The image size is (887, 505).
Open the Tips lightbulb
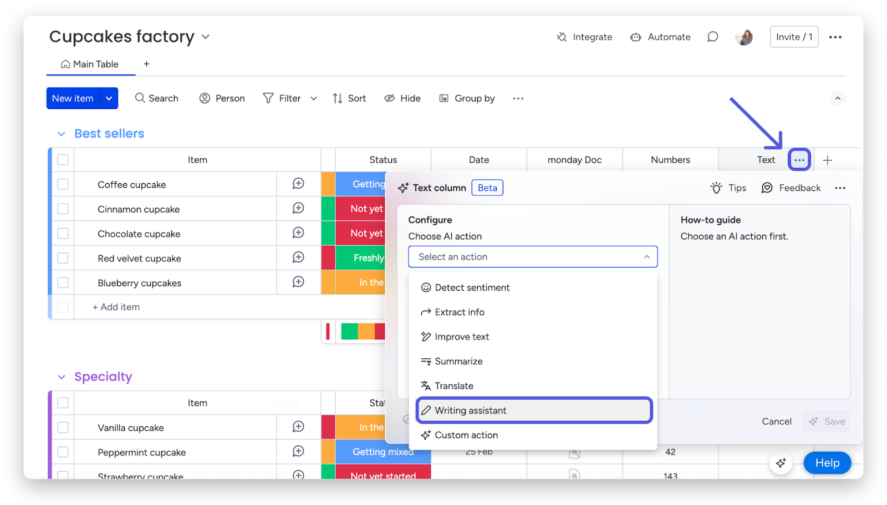pos(716,188)
